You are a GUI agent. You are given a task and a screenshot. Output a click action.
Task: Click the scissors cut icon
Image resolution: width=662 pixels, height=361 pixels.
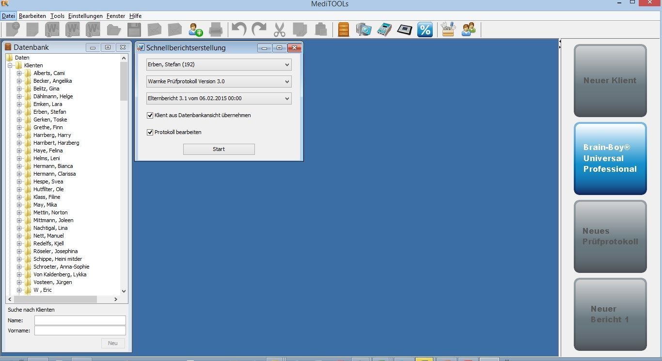click(280, 30)
